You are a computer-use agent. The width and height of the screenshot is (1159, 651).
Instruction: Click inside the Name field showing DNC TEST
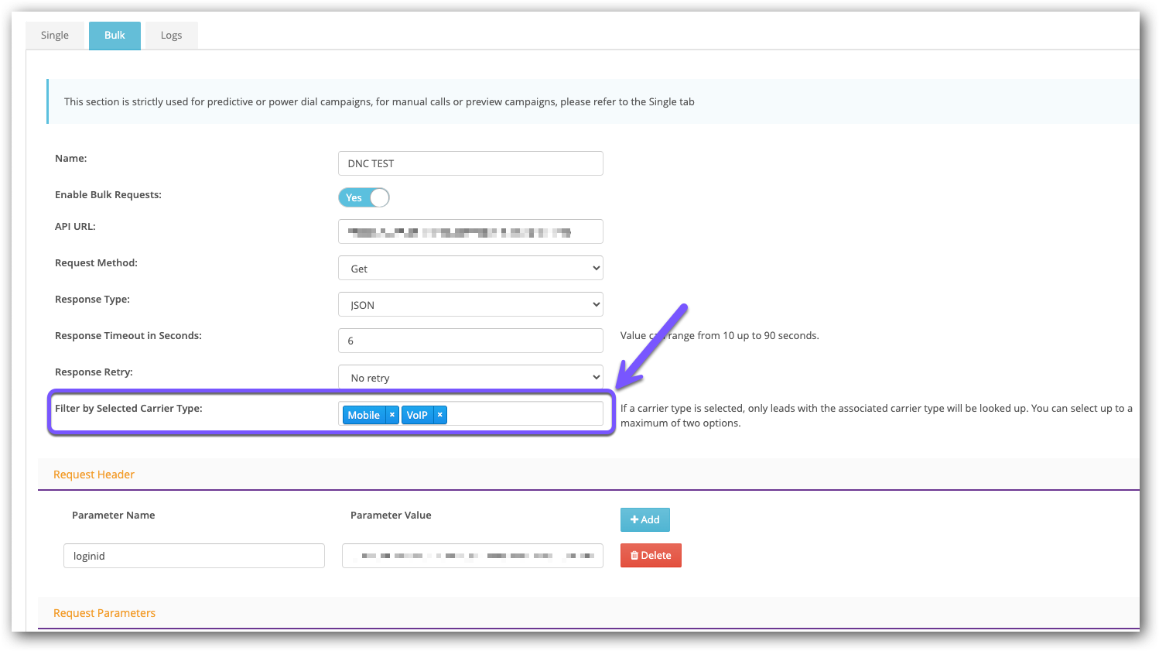470,163
